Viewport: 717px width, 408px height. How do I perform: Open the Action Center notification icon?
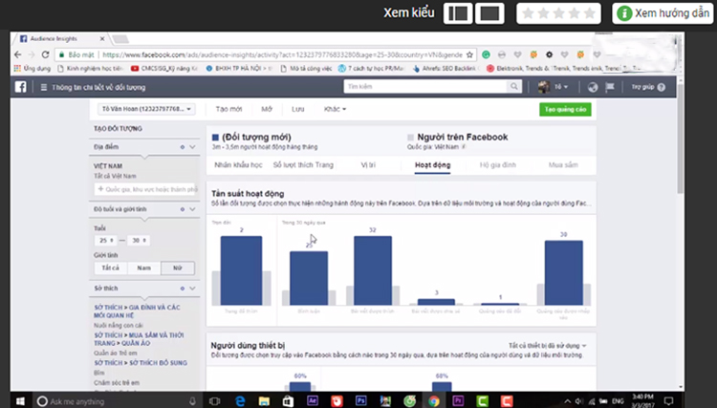[669, 401]
